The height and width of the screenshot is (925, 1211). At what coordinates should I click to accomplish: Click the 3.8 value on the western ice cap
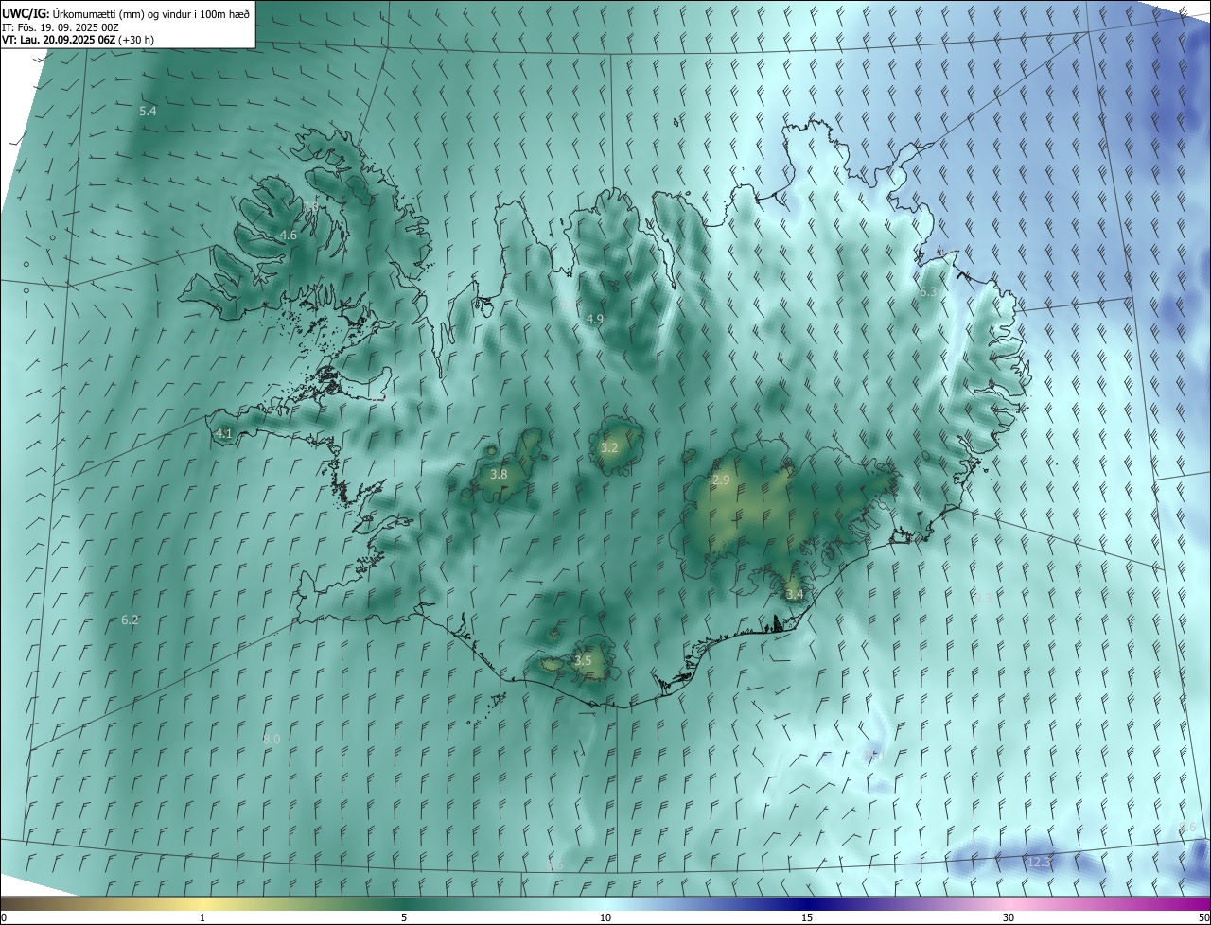[499, 474]
